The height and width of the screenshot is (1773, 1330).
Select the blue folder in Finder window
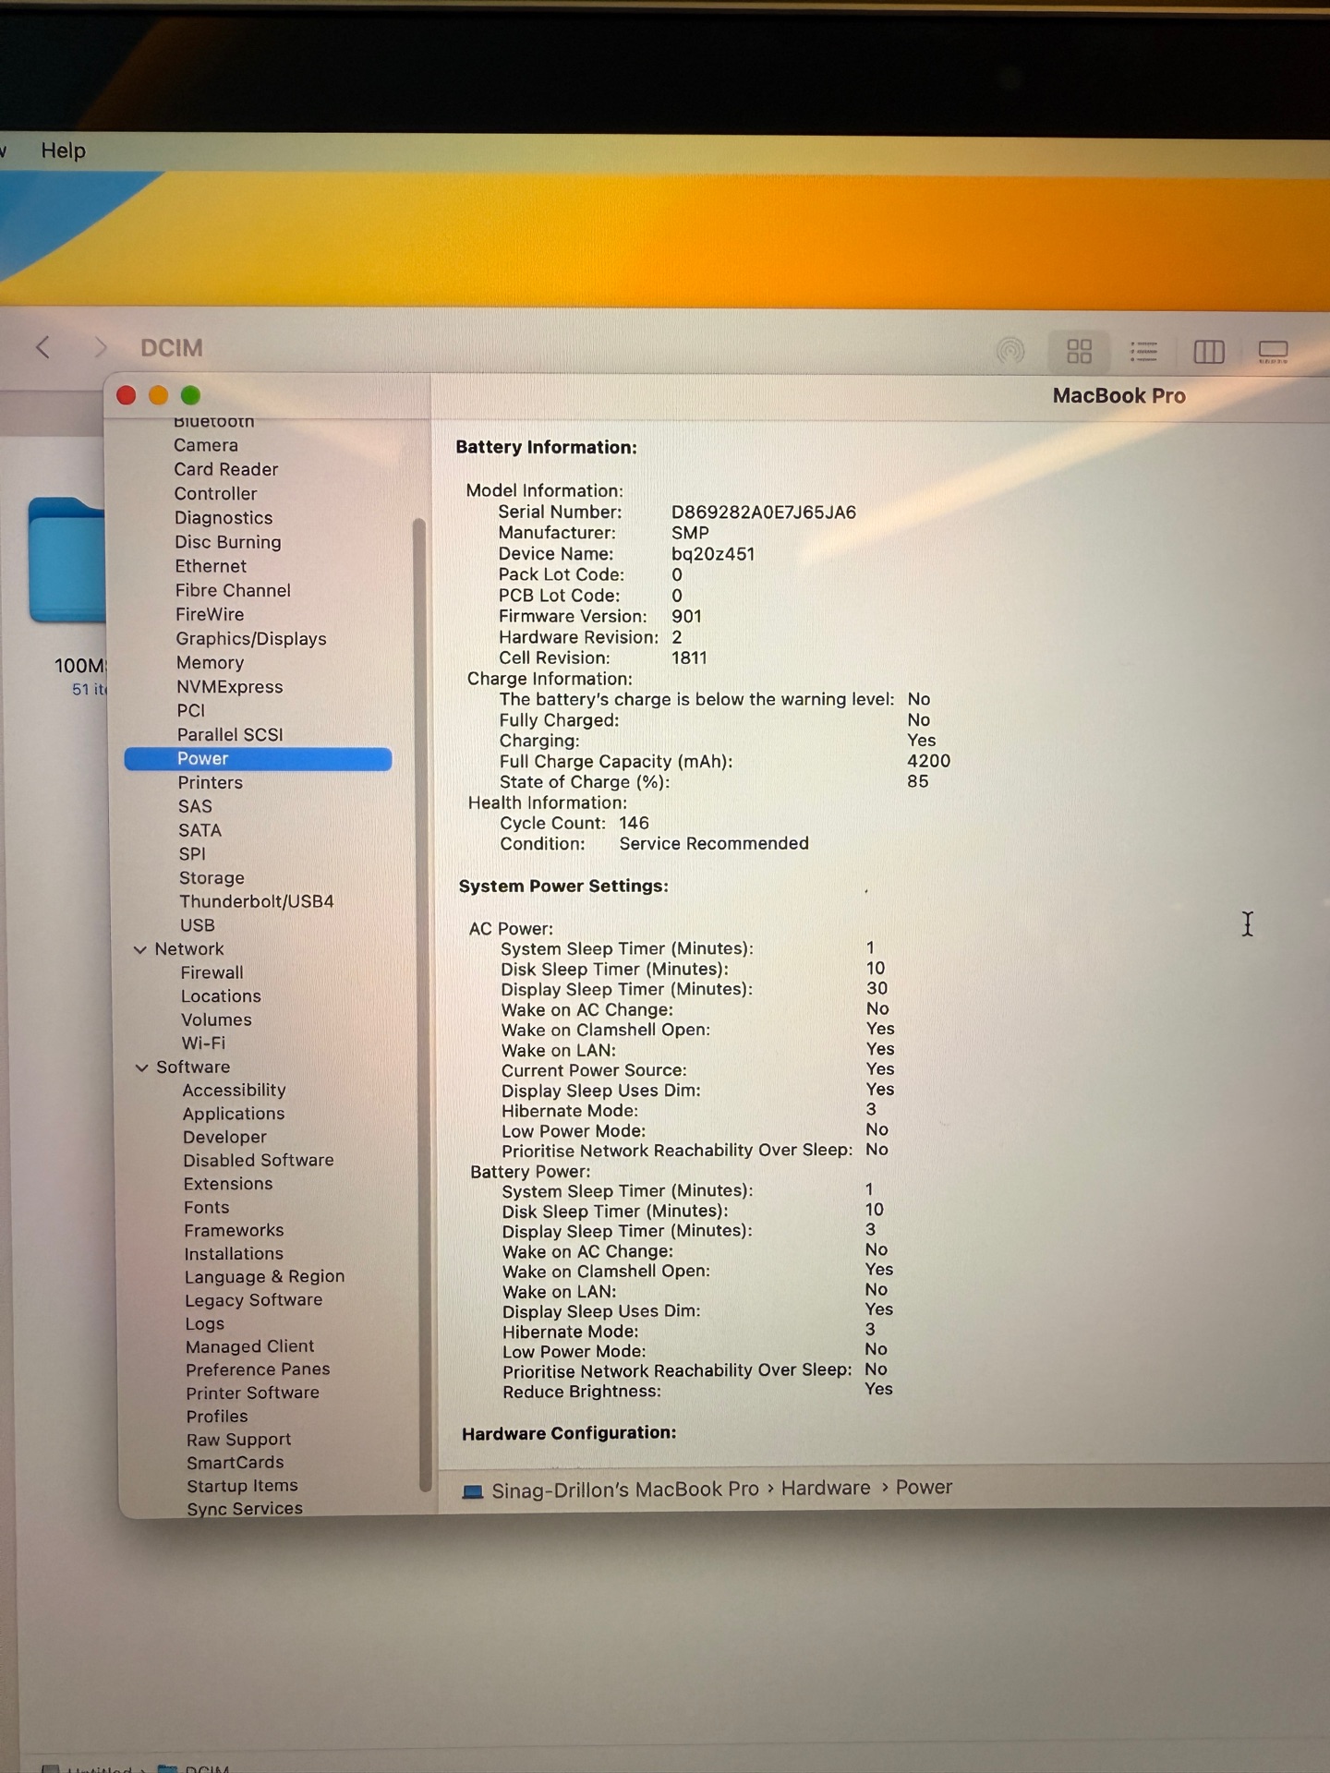67,561
